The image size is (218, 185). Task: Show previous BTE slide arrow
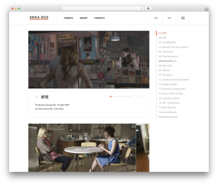click(x=136, y=97)
